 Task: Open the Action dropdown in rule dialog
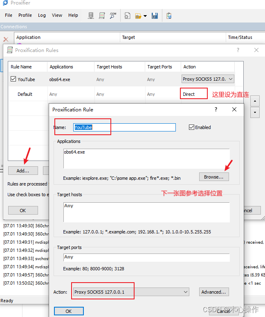point(131,292)
